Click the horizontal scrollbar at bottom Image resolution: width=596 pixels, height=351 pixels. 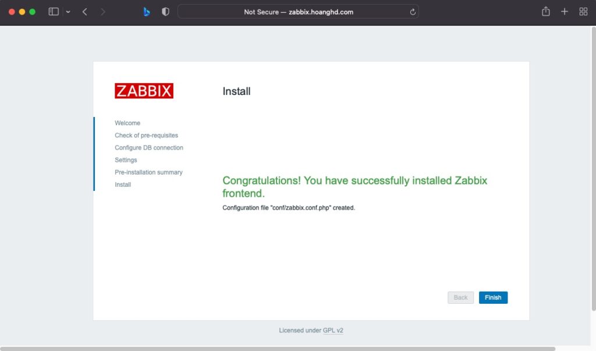coord(278,348)
